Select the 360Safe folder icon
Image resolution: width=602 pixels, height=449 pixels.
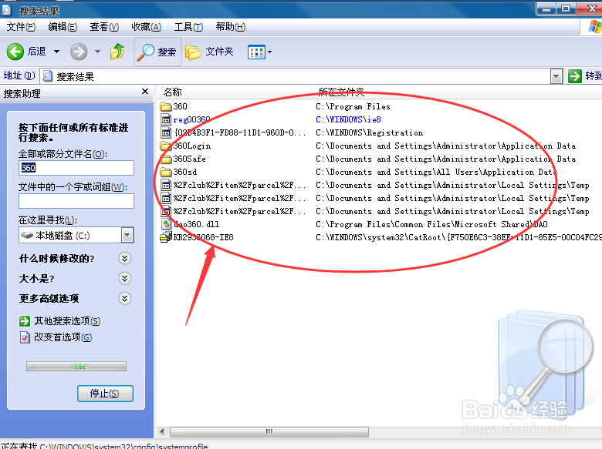click(x=166, y=159)
